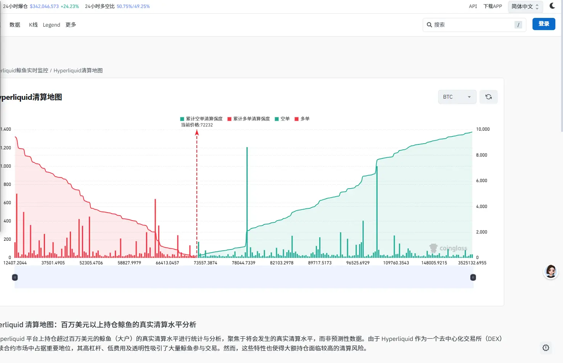563x363 pixels.
Task: Click the slash shortcut key badge
Action: 518,25
